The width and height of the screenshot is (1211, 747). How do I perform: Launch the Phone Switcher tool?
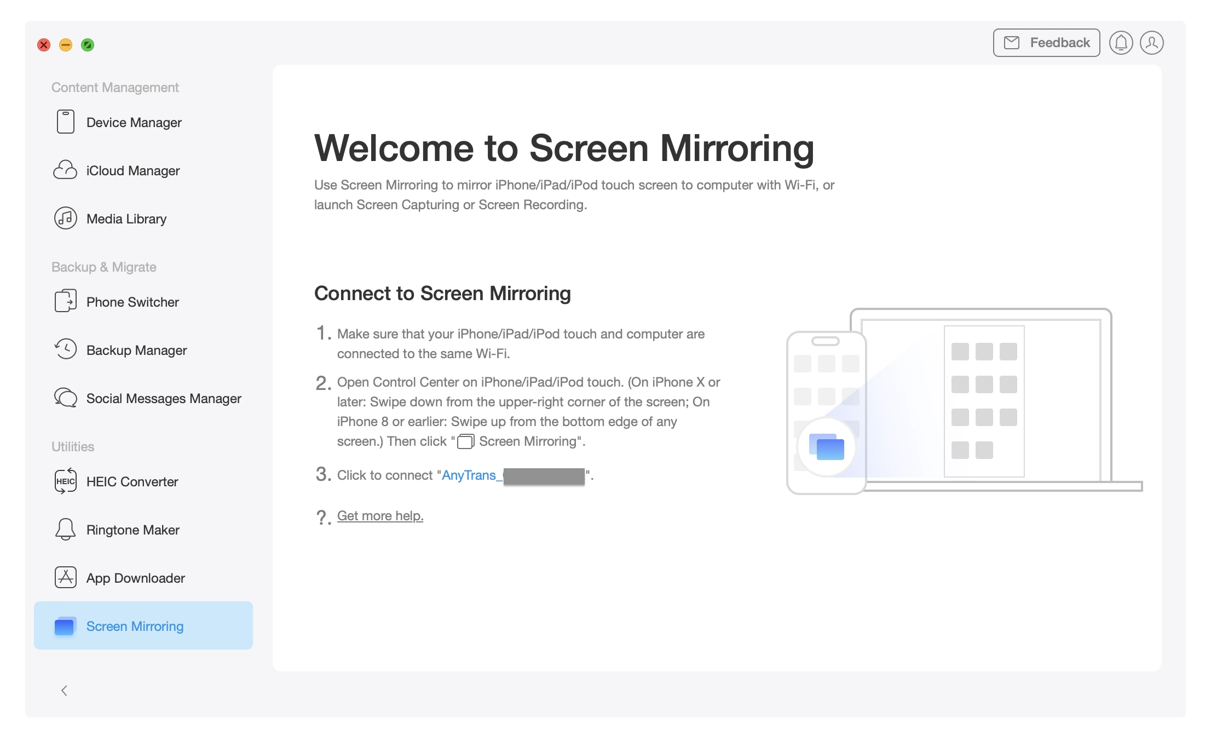132,302
